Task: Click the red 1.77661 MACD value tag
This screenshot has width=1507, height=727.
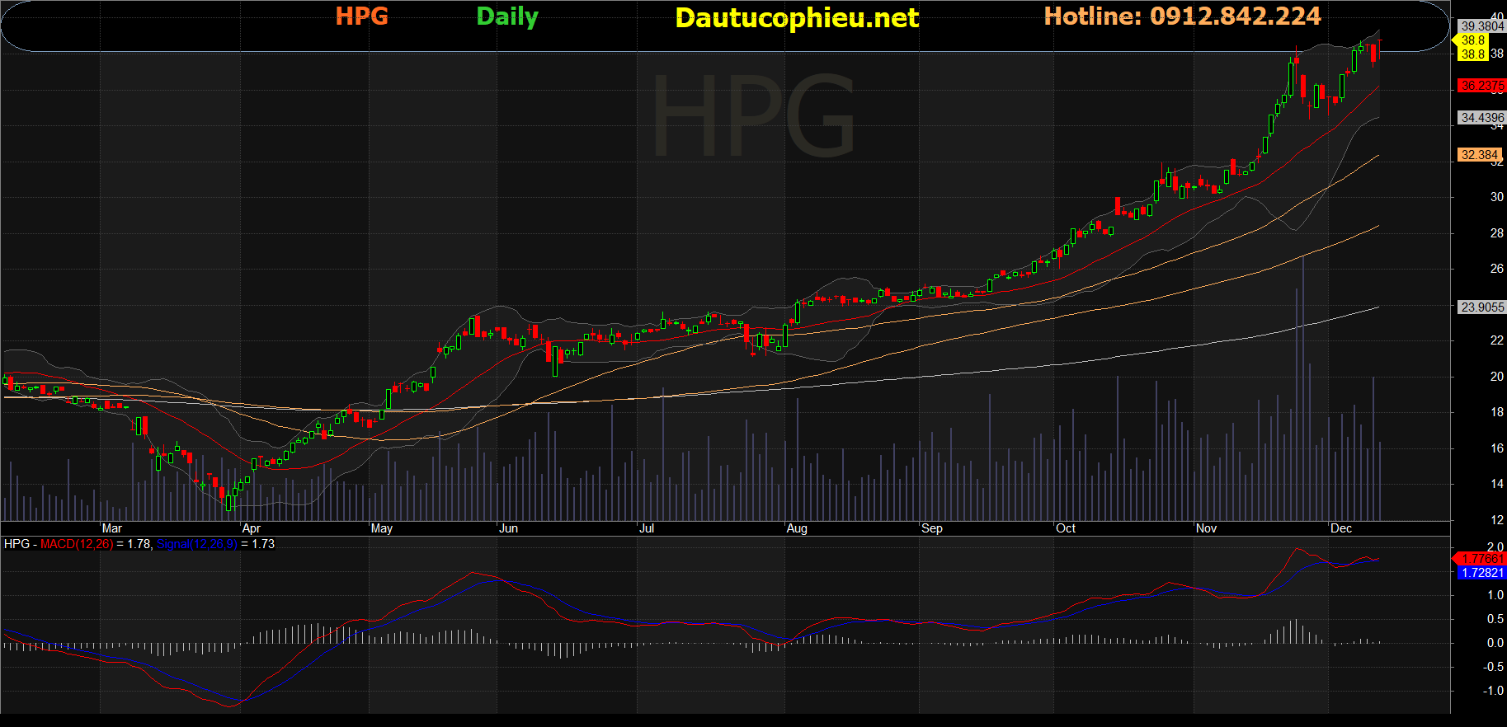Action: coord(1481,559)
